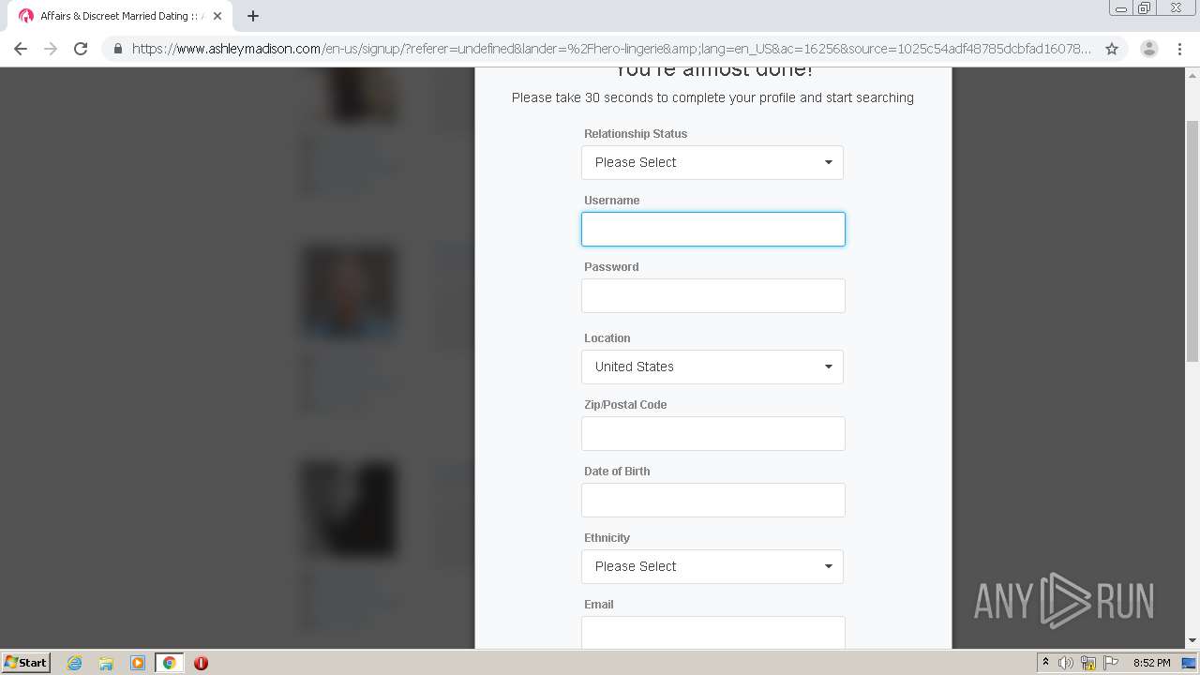
Task: Focus the Username field
Action: pos(713,229)
